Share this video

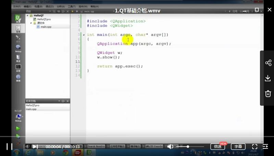point(268,63)
